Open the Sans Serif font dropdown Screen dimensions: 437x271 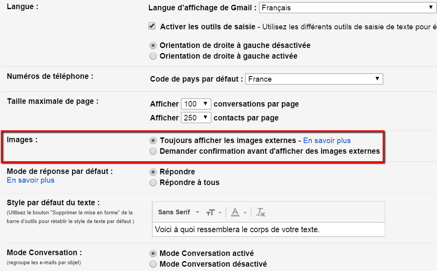(178, 212)
